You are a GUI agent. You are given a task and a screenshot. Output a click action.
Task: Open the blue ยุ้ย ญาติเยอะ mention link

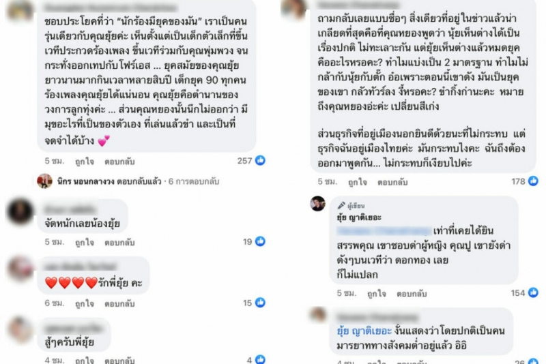click(x=364, y=331)
